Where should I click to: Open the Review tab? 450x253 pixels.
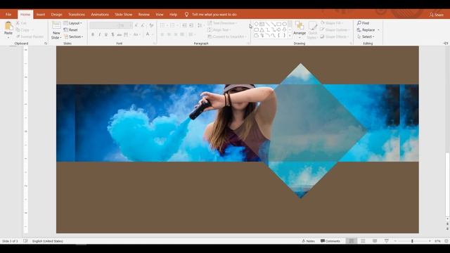tap(143, 14)
